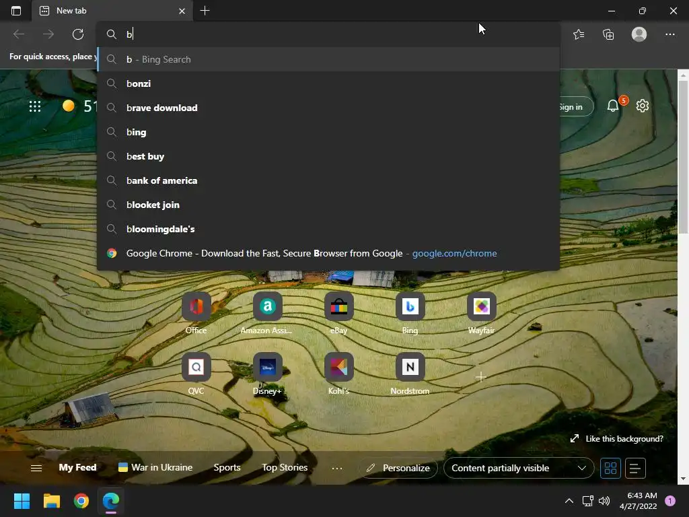The image size is (689, 517).
Task: Open the tab actions menu icon
Action: (x=16, y=11)
